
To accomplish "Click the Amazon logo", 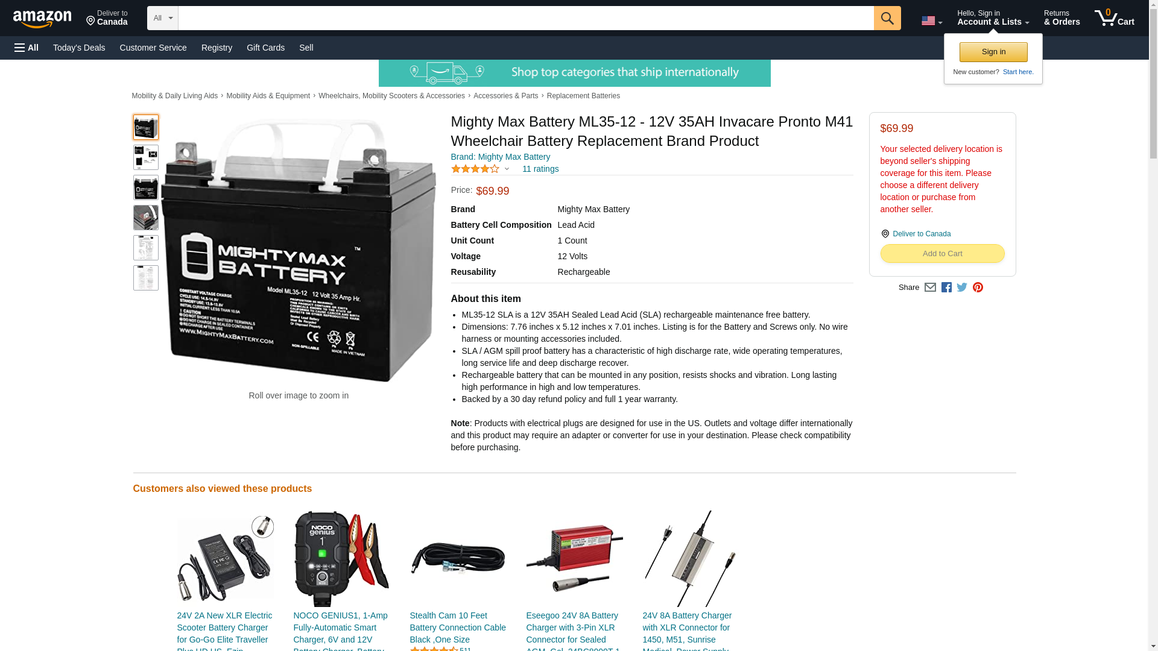I will [x=42, y=19].
